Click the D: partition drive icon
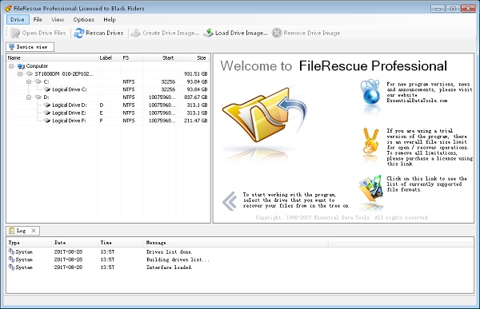This screenshot has width=480, height=309. pyautogui.click(x=38, y=97)
